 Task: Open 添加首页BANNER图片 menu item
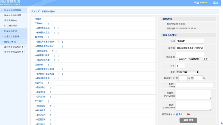[x=15, y=47]
